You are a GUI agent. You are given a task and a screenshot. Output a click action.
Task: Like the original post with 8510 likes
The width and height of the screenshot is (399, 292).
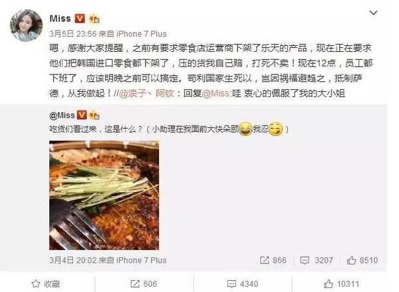[362, 260]
